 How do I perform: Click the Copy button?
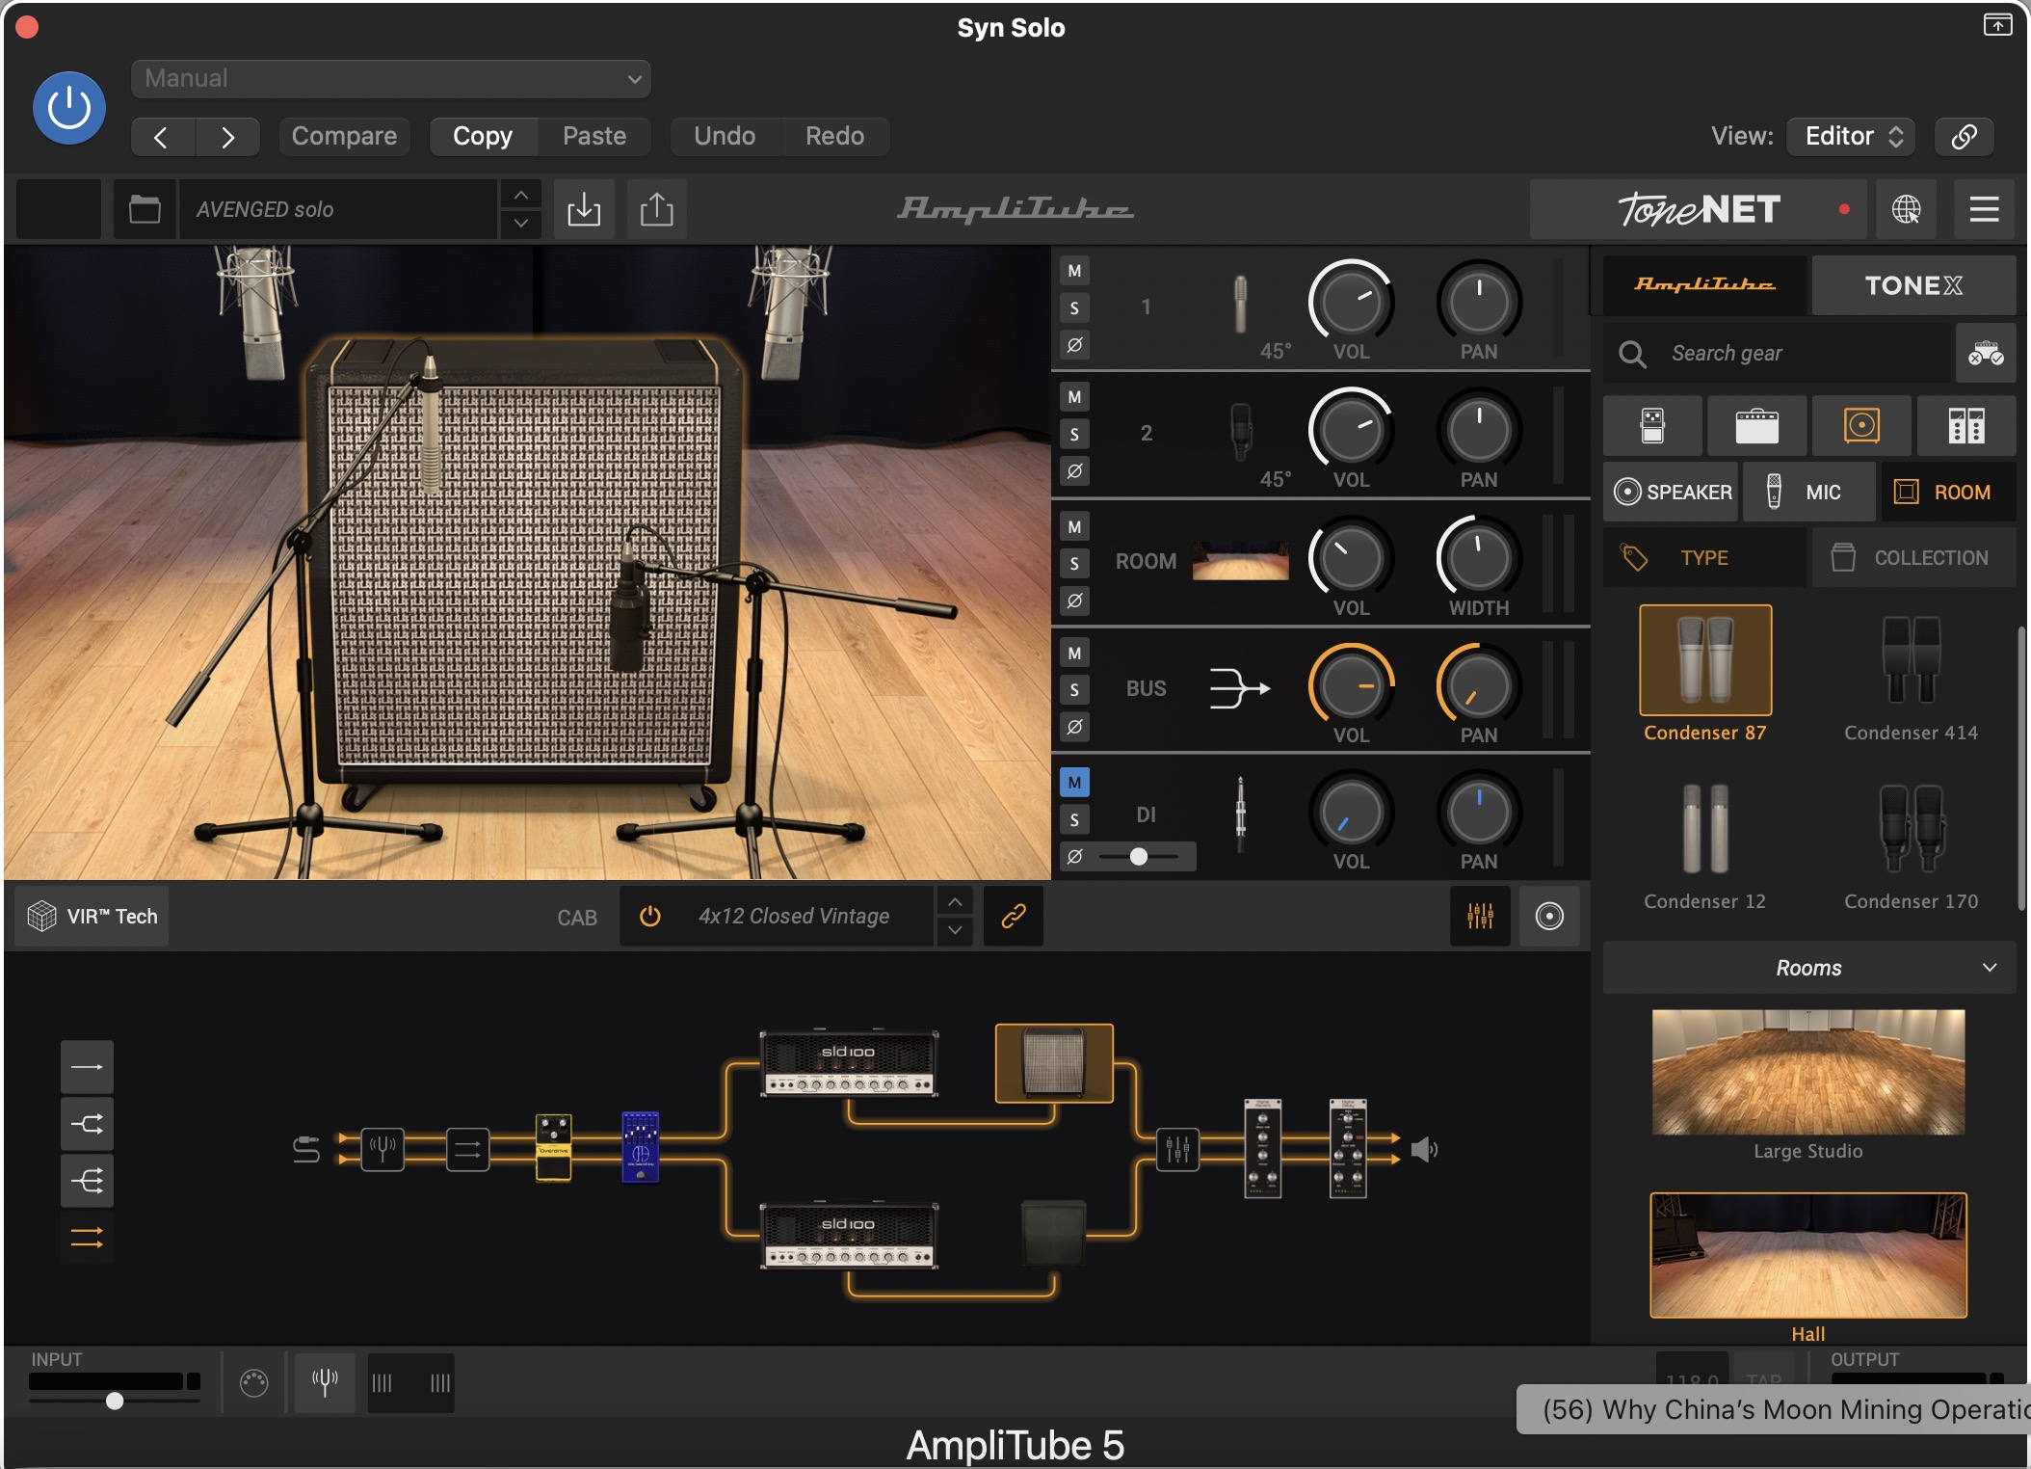(x=483, y=137)
